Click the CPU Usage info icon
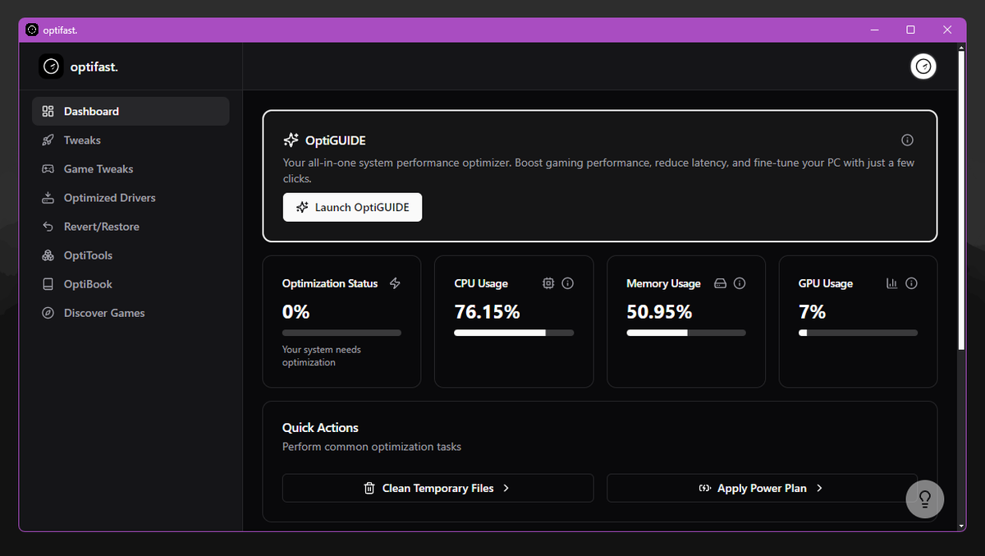 pyautogui.click(x=567, y=283)
